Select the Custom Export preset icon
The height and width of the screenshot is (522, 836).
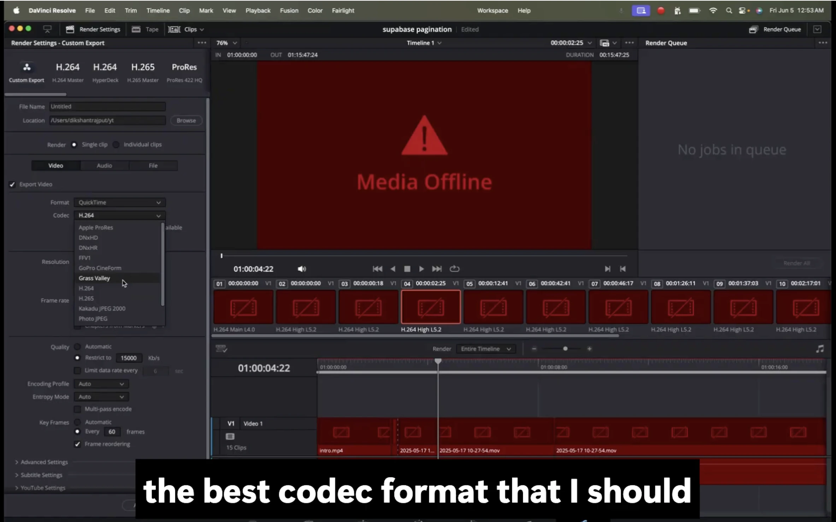point(27,67)
